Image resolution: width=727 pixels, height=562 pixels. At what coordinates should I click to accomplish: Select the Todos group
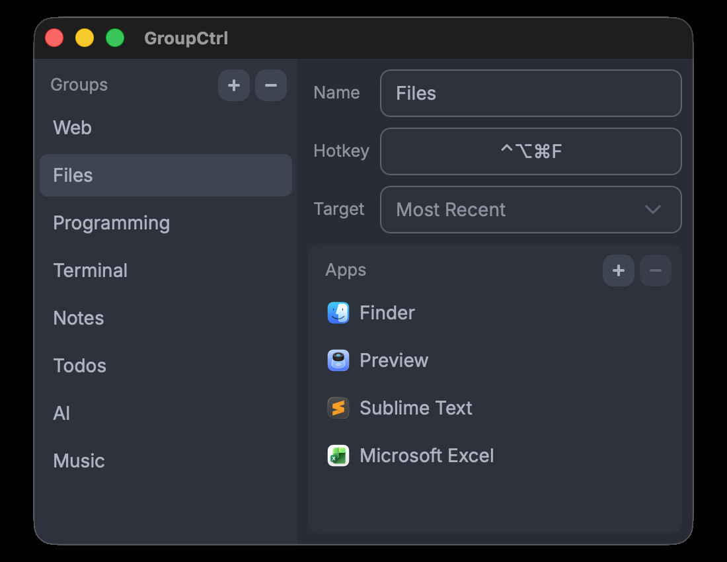(80, 366)
